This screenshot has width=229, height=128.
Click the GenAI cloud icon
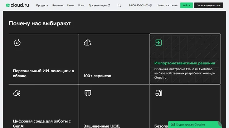point(17,93)
